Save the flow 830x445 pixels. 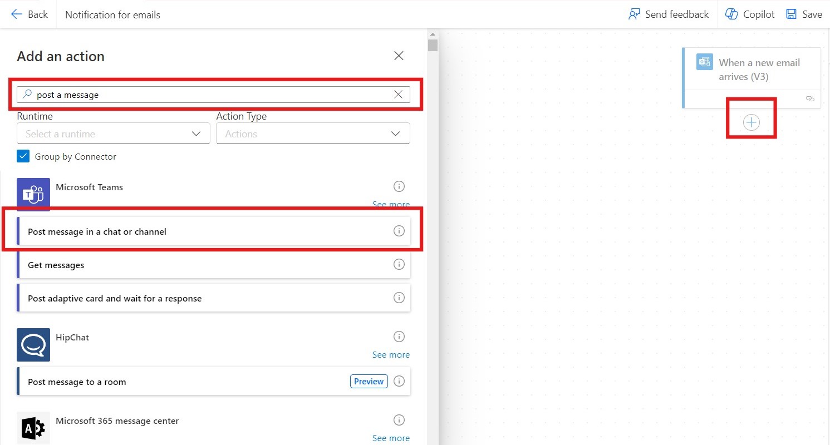click(804, 14)
